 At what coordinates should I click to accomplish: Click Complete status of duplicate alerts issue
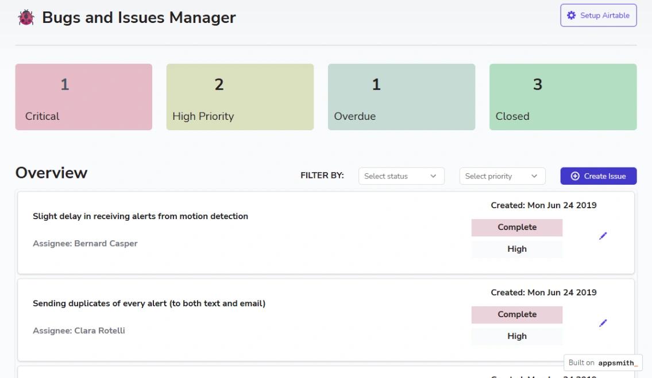pyautogui.click(x=517, y=315)
